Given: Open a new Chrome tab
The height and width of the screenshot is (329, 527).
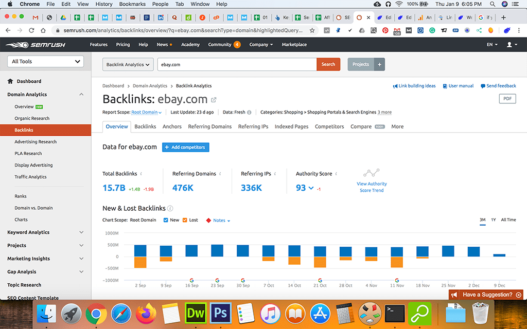Looking at the screenshot, I should point(503,17).
